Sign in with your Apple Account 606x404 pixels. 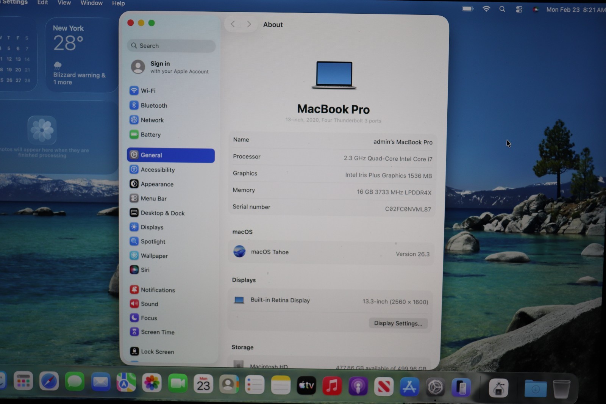171,67
